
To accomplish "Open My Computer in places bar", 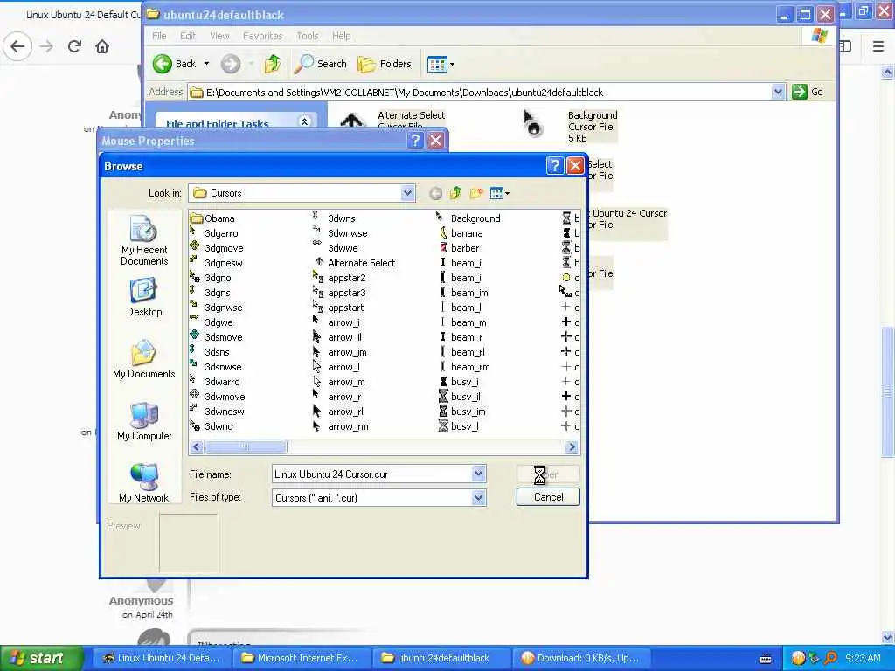I will pyautogui.click(x=144, y=422).
